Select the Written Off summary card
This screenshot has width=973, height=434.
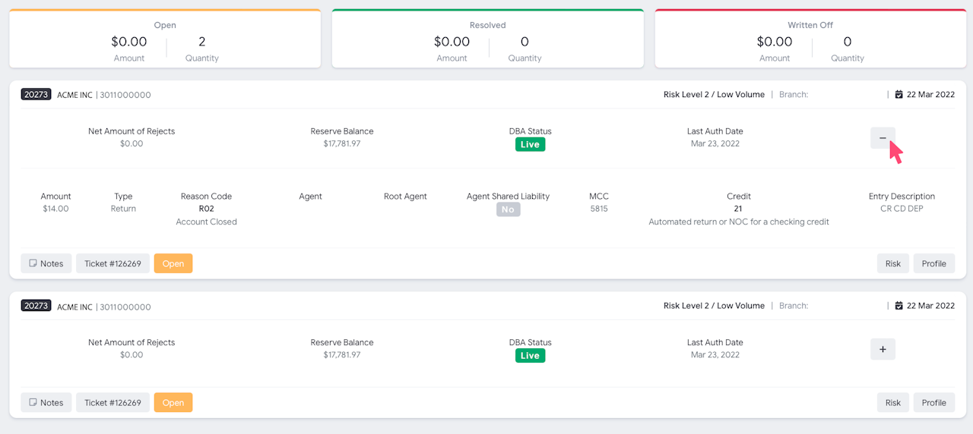point(810,39)
